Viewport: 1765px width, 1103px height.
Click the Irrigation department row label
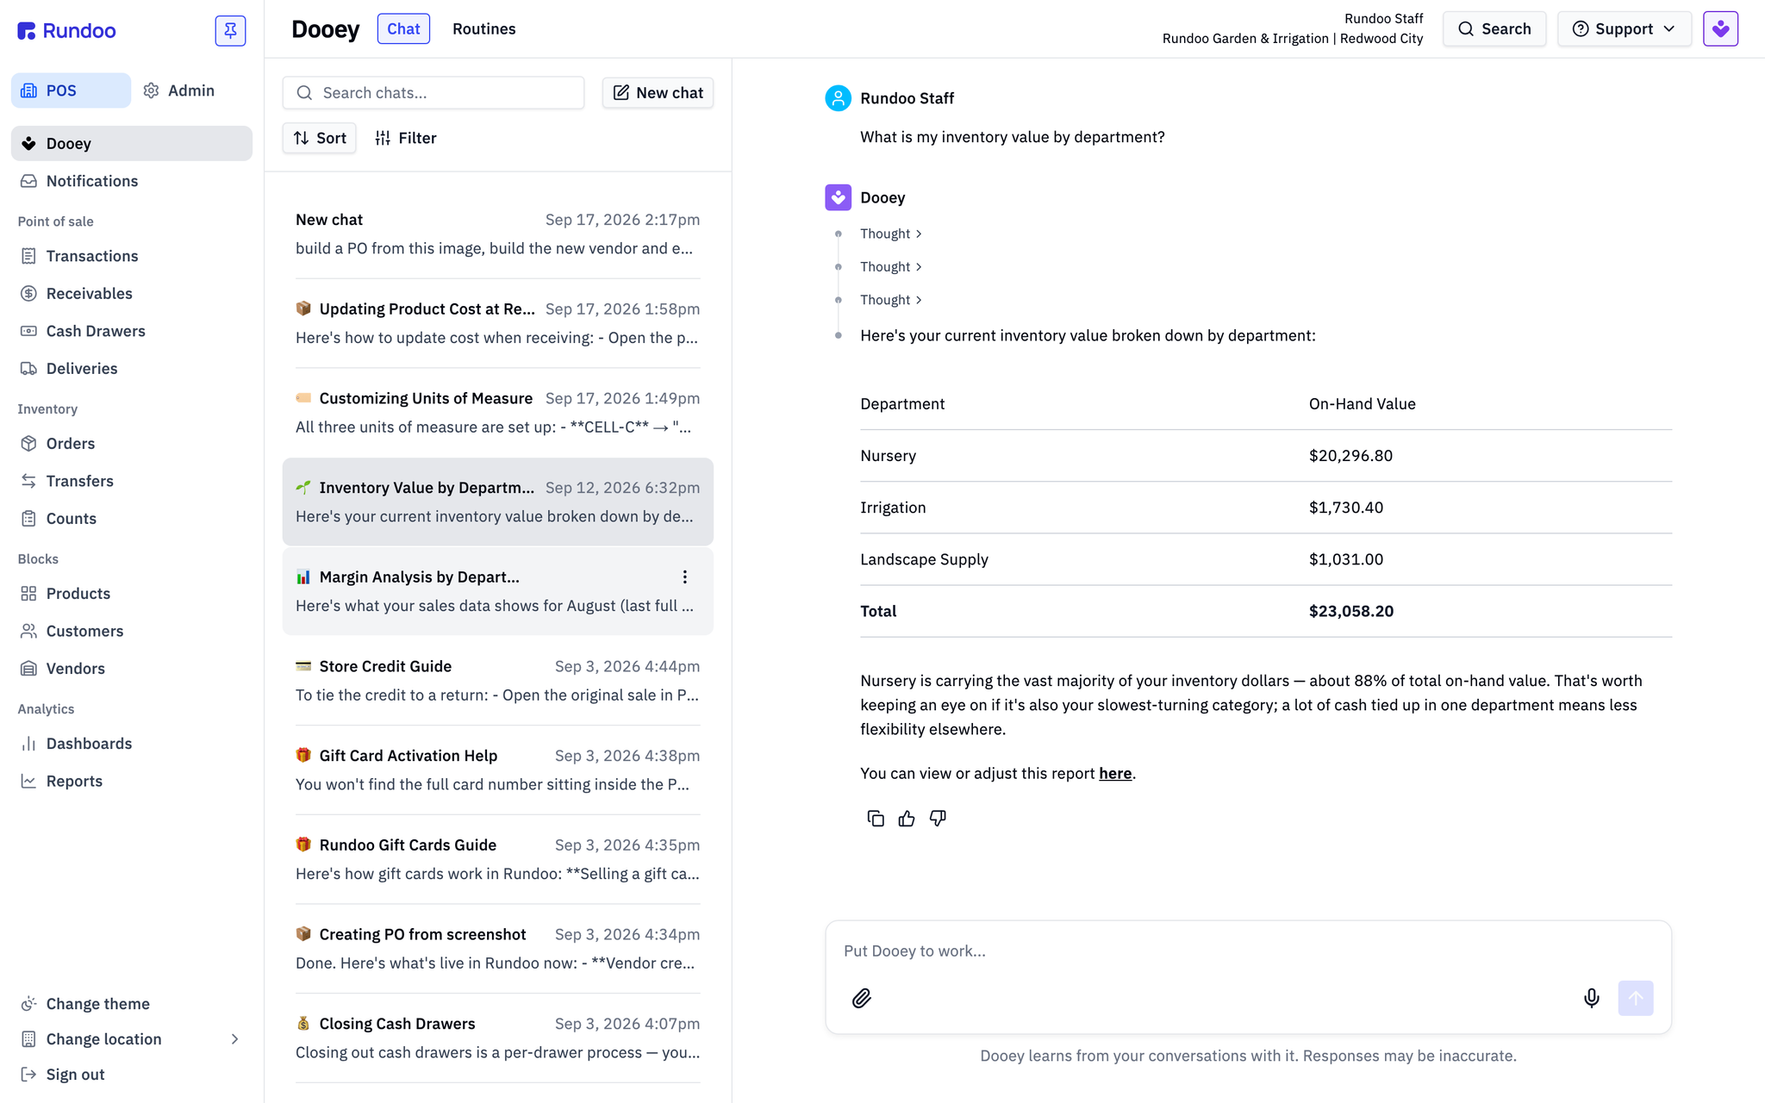pos(893,508)
